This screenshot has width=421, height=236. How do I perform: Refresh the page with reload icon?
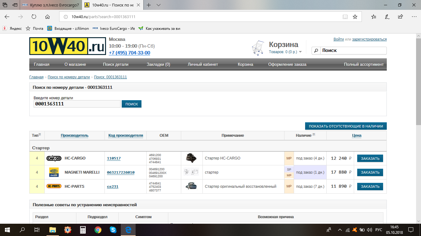[34, 17]
